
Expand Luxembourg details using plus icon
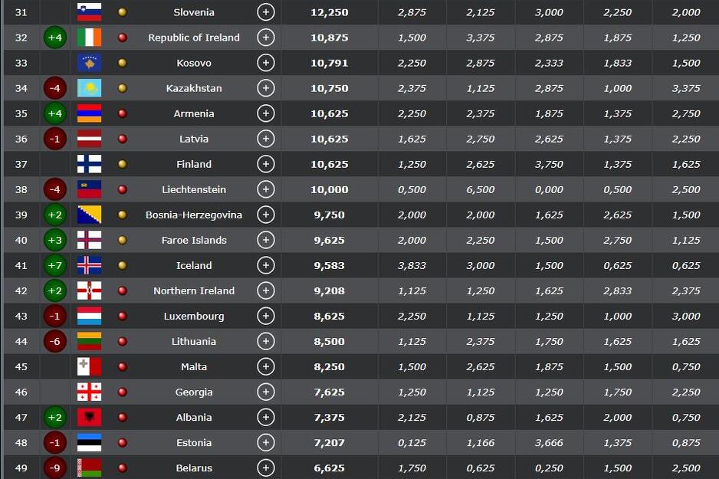266,316
